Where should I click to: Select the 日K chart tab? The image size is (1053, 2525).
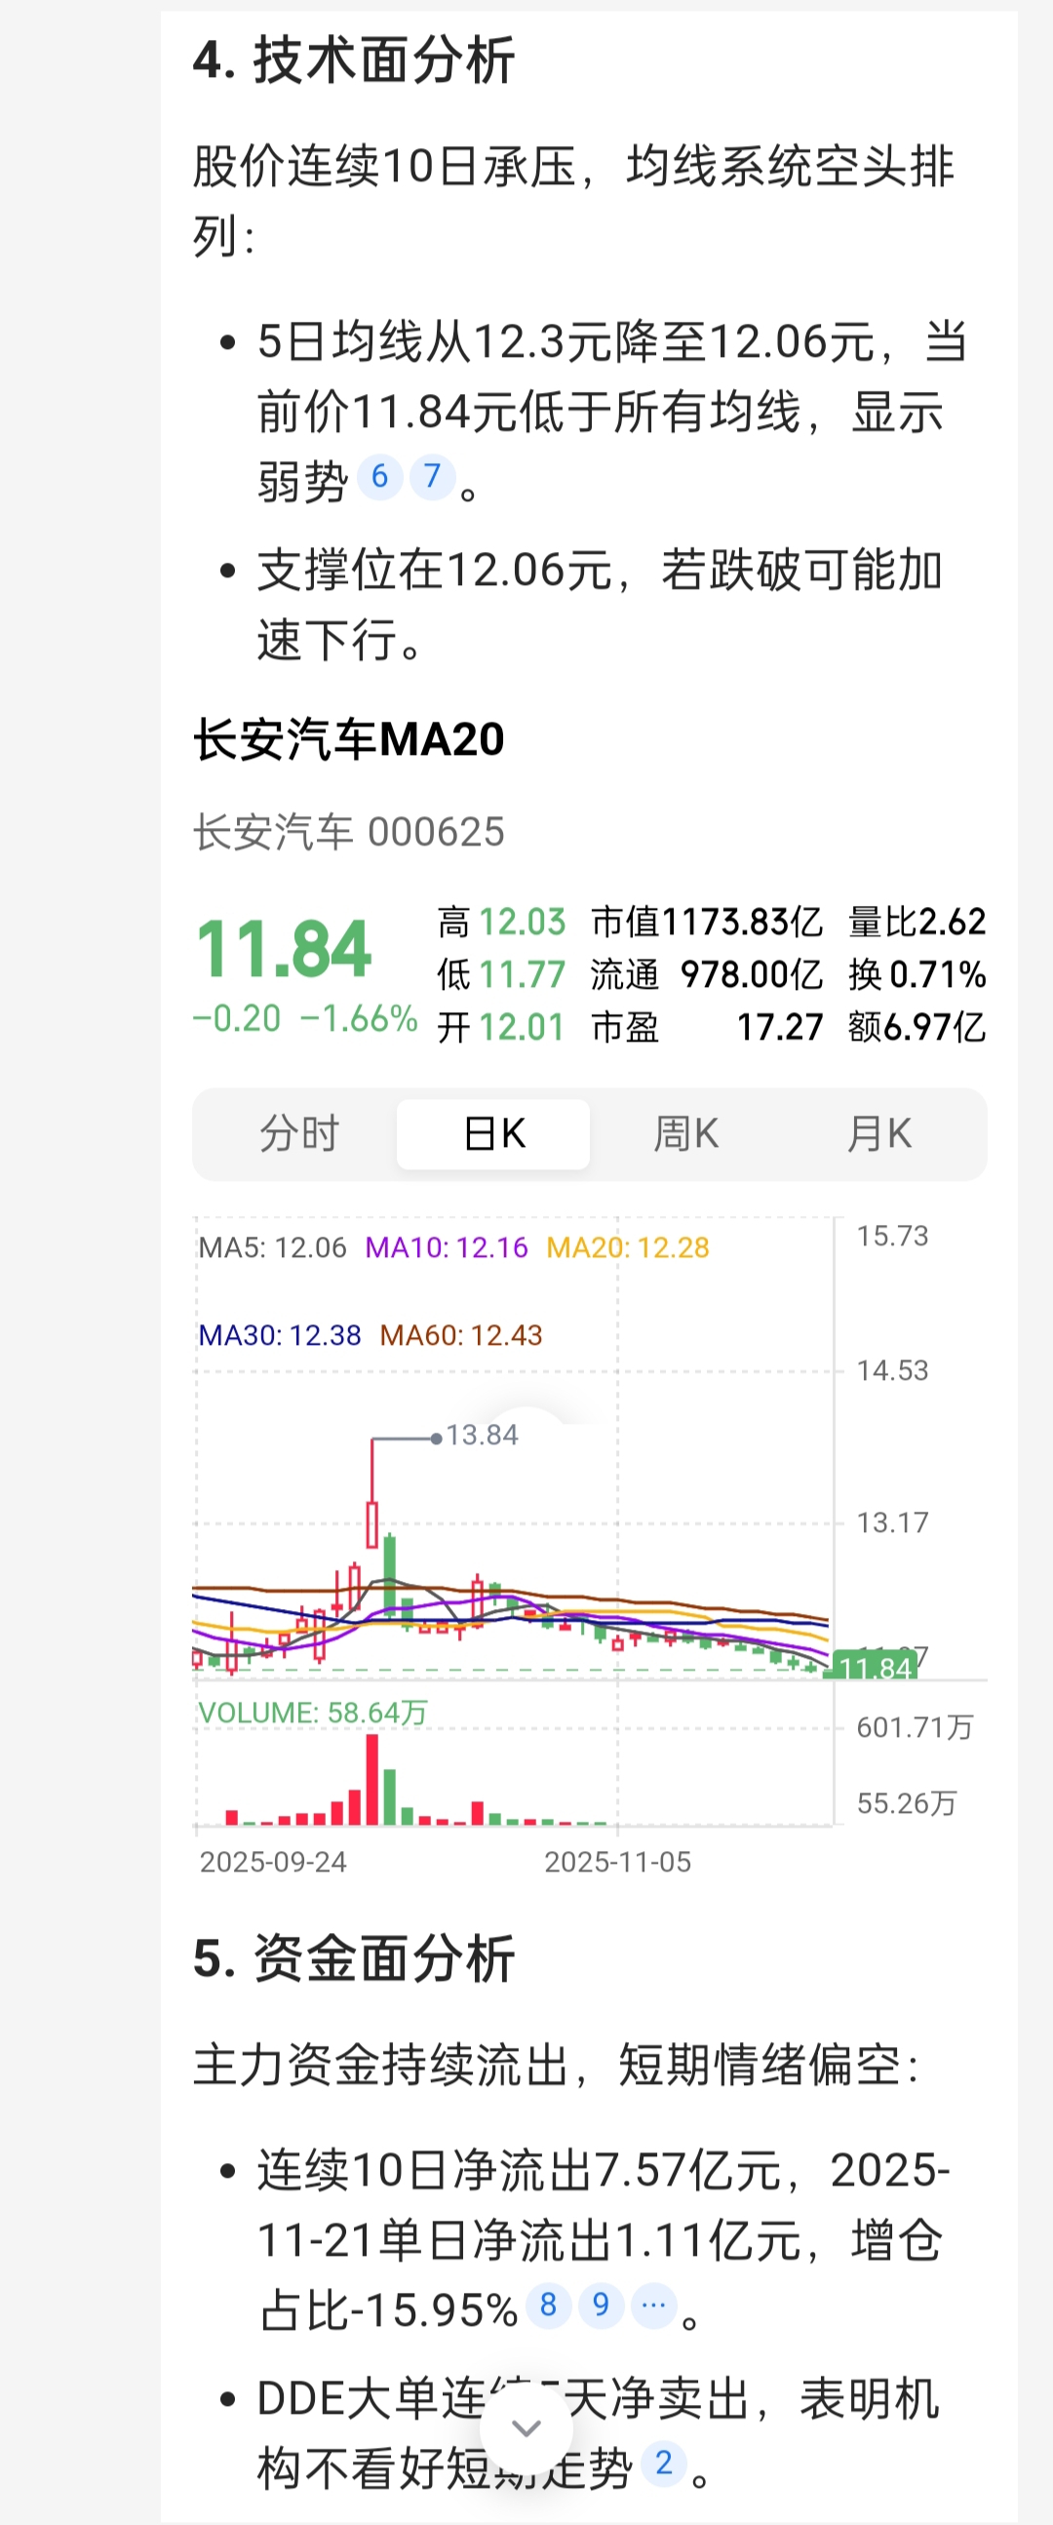(493, 1134)
